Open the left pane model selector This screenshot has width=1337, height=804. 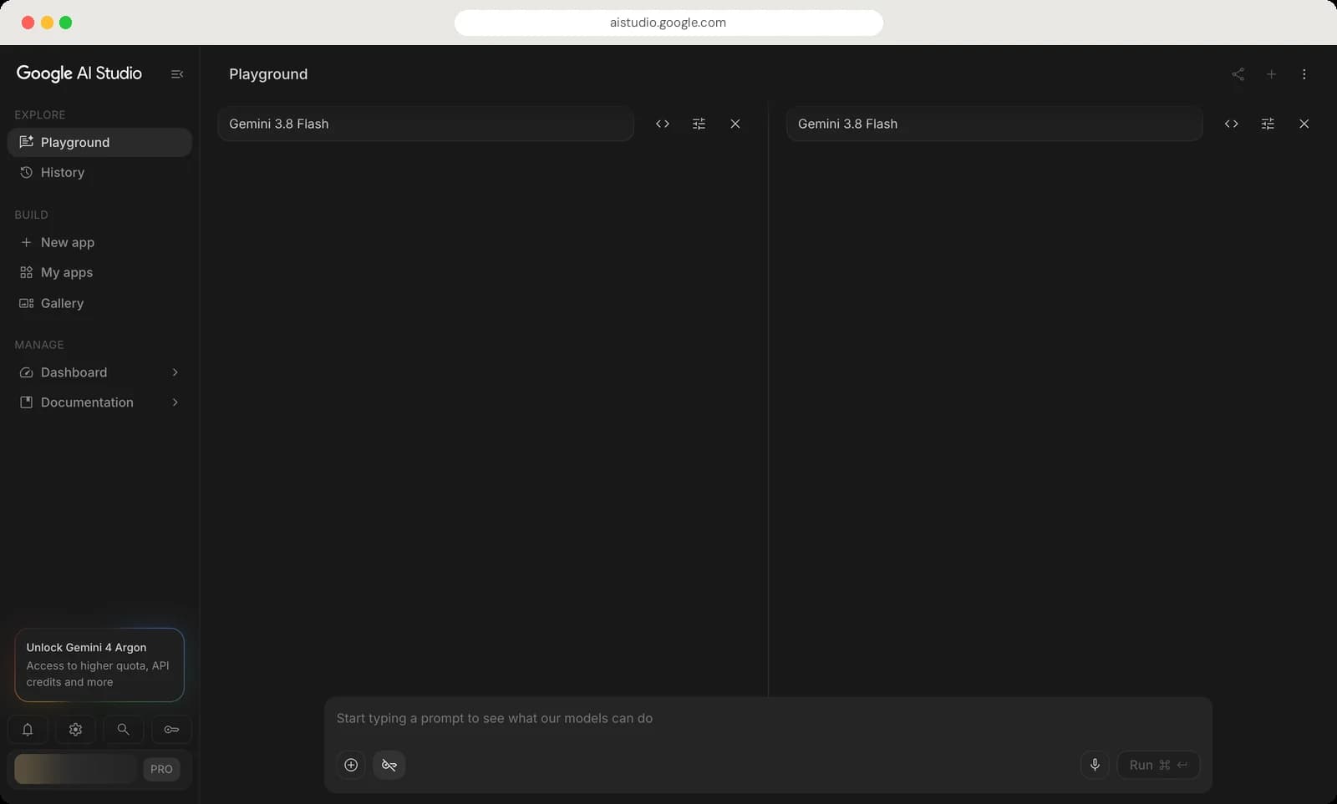click(x=425, y=124)
